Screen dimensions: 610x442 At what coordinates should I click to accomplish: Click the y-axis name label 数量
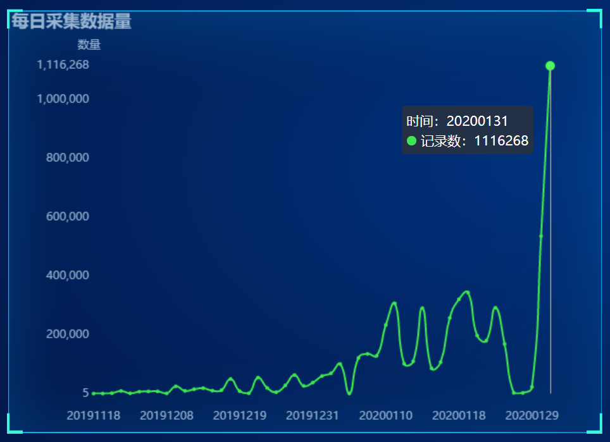click(x=89, y=44)
